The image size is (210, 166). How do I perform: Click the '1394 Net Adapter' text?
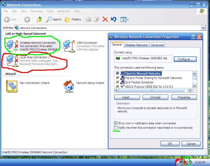click(87, 49)
